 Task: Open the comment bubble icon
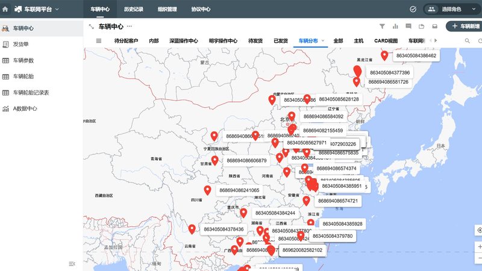pos(408,26)
